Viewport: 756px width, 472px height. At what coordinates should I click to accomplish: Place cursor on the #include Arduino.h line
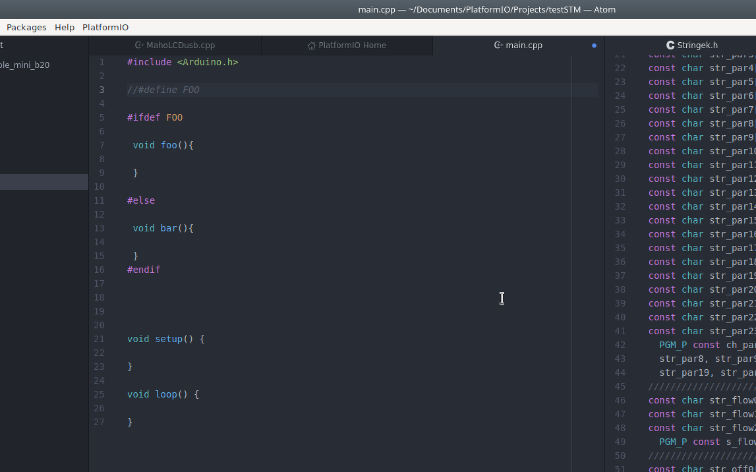183,62
